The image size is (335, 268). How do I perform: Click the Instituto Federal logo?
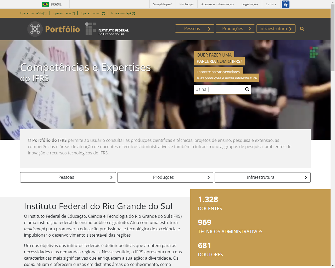pos(107,29)
